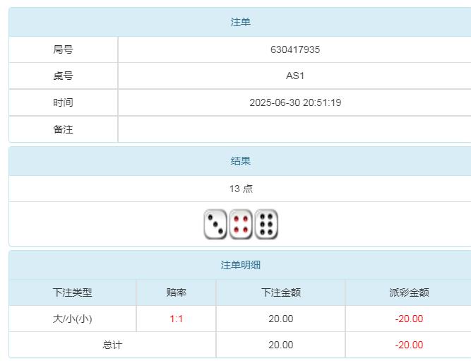Click the 总计 total row label
The image size is (471, 361).
[x=112, y=345]
